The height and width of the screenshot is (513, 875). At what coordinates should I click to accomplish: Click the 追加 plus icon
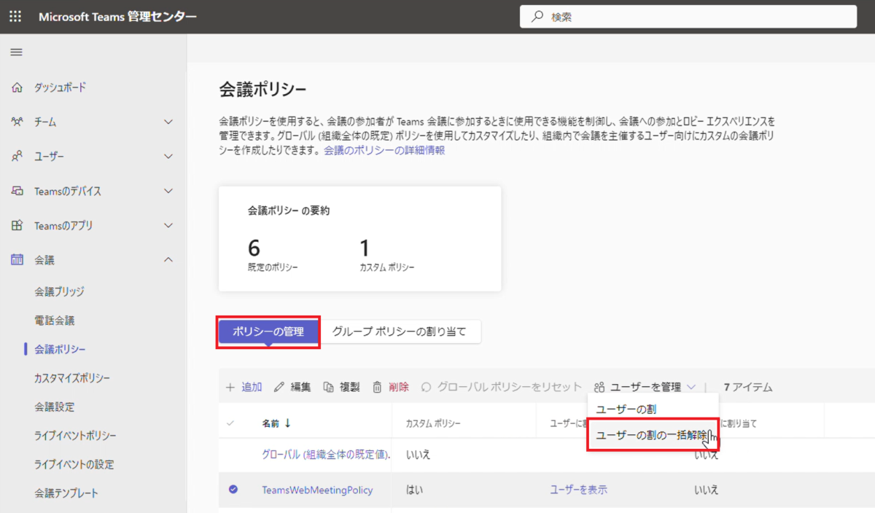(x=230, y=387)
